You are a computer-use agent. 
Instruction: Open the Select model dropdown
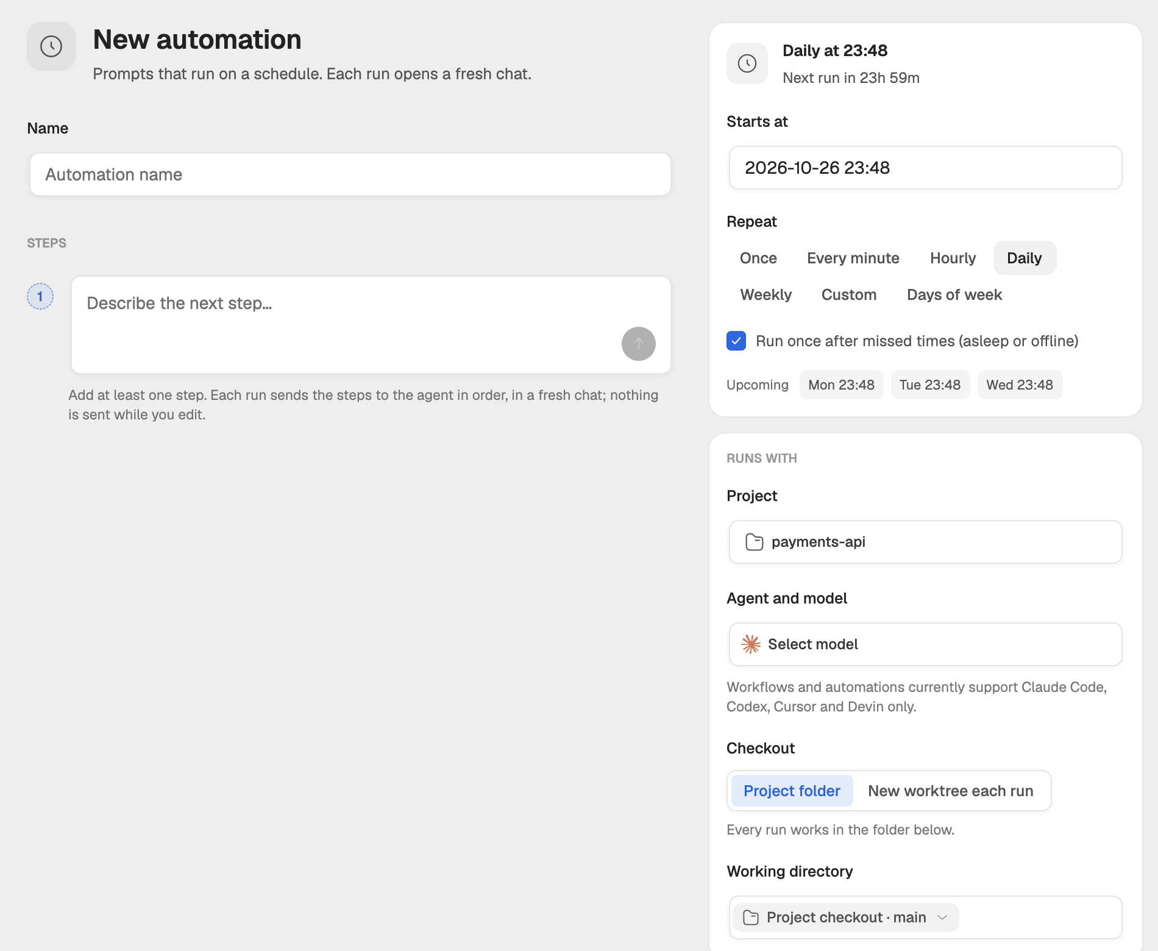925,644
